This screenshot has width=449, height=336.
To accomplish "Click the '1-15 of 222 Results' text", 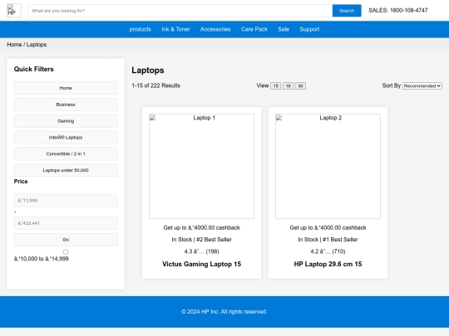I will click(x=155, y=85).
